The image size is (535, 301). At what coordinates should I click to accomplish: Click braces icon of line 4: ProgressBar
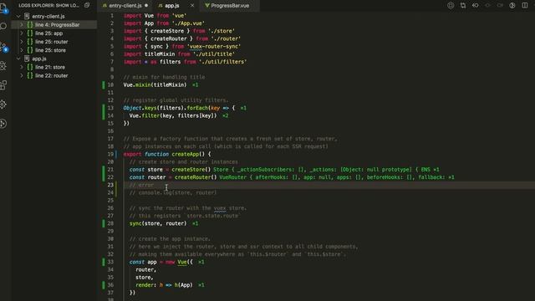(30, 24)
